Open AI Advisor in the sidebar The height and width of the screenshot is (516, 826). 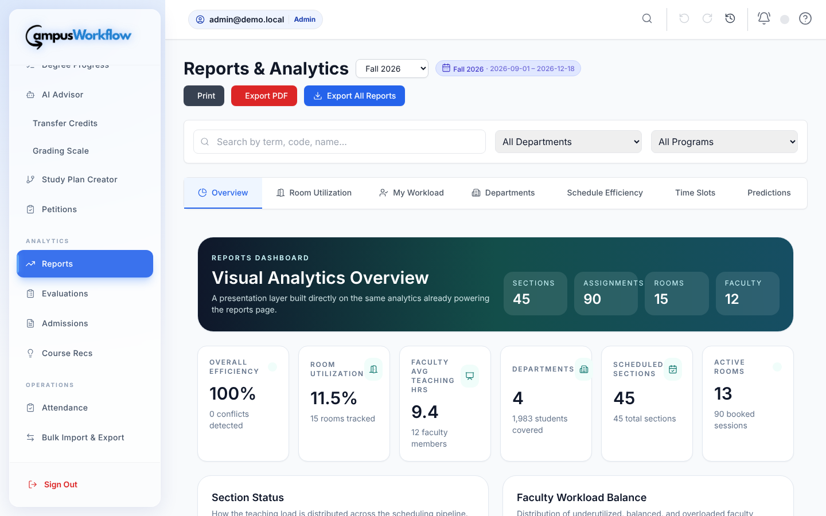(x=85, y=95)
